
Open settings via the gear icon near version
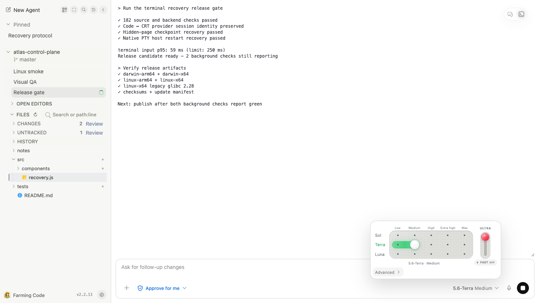click(x=102, y=295)
